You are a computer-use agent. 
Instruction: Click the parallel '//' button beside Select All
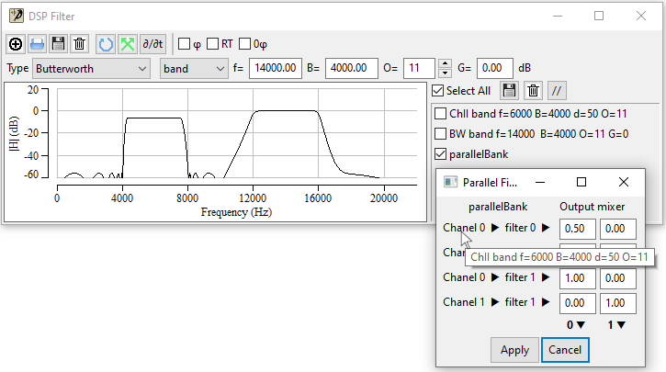[x=558, y=90]
